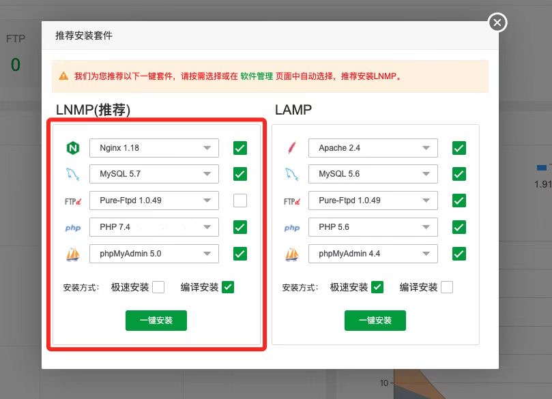
Task: Click the phpMyAdmin sailboat icon in LNMP
Action: click(x=73, y=254)
